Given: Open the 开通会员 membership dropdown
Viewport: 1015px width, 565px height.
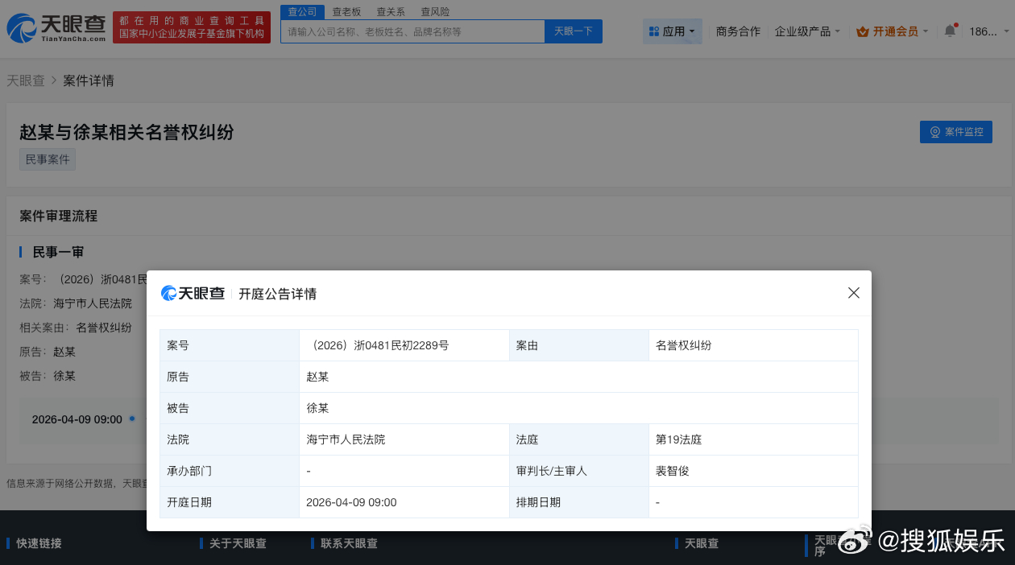Looking at the screenshot, I should (892, 31).
